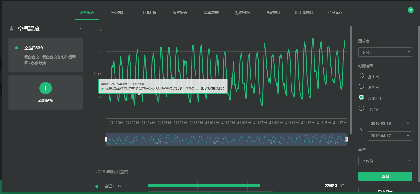The width and height of the screenshot is (420, 194).
Task: Open start date 2019-03-19 picker
Action: pyautogui.click(x=390, y=124)
